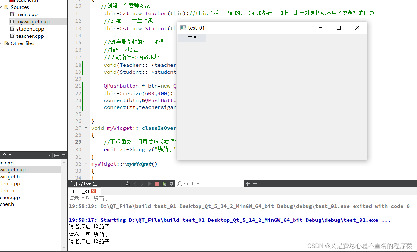Collapse the ~myWidget destructor fold arrow
This screenshot has width=417, height=252.
point(86,163)
